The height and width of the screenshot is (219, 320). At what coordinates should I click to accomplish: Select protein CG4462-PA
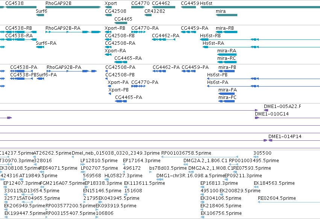point(159,71)
